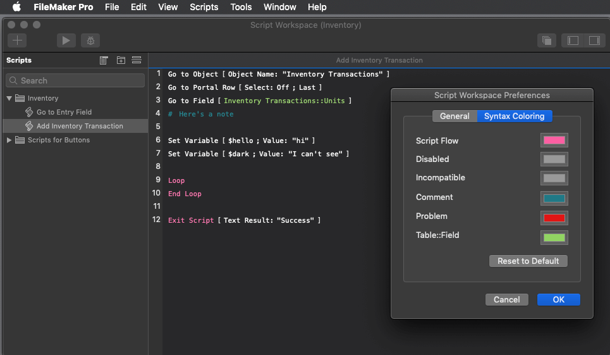Open the View menu

[x=168, y=7]
